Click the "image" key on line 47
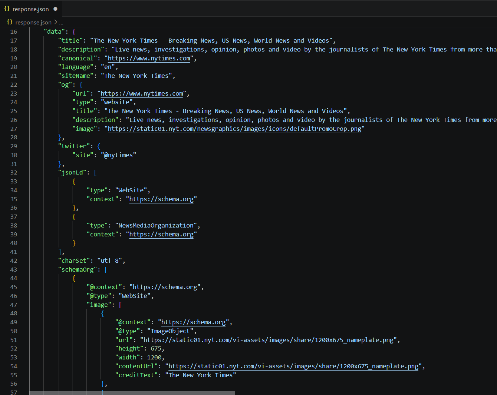The image size is (497, 395). pos(99,305)
